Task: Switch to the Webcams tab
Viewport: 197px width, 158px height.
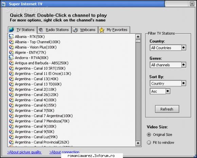Action: coord(85,30)
